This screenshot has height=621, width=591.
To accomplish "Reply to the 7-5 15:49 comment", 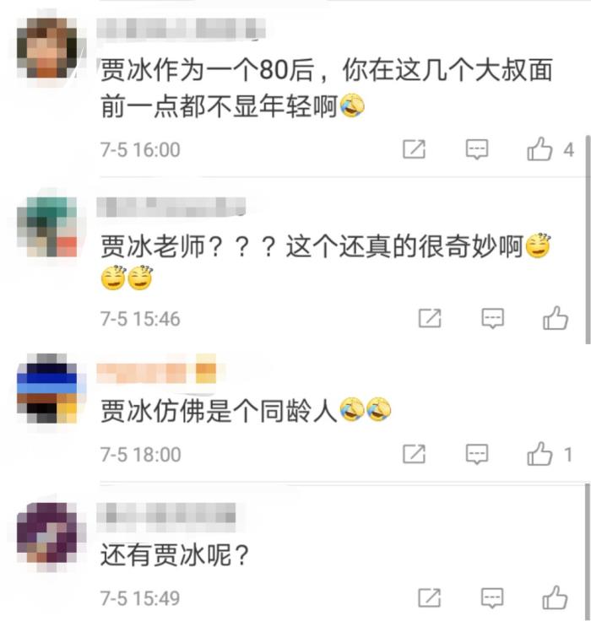I will coord(492,597).
